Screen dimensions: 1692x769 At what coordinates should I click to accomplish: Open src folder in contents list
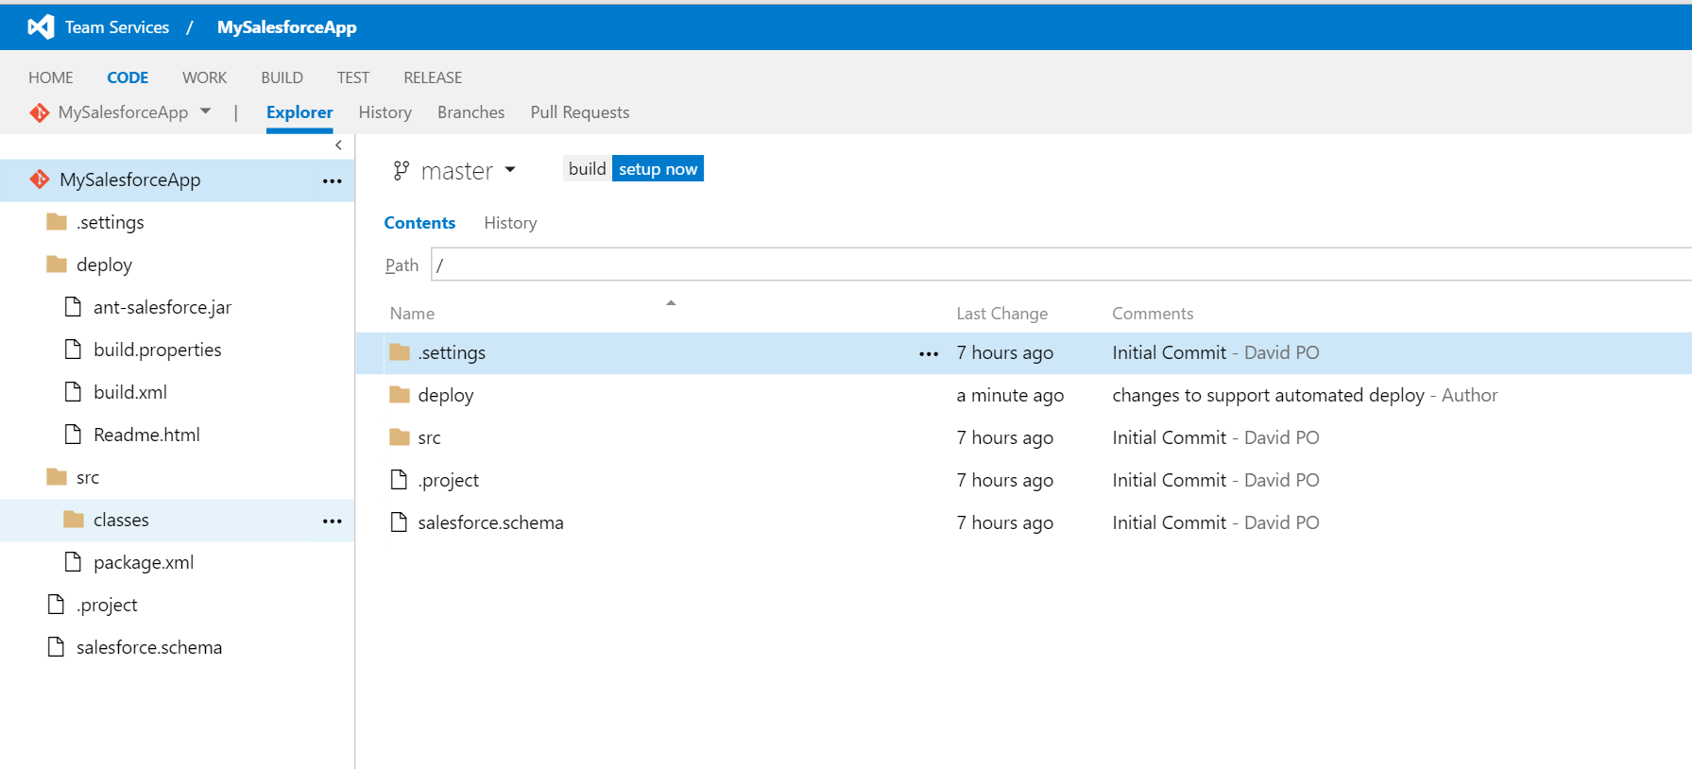[x=429, y=438]
